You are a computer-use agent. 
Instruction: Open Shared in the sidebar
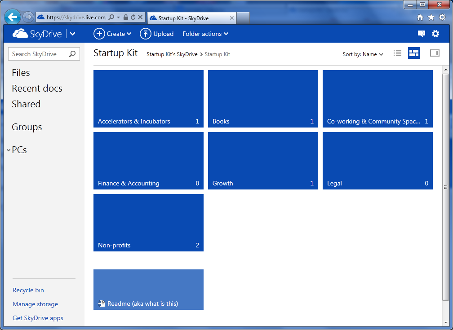26,104
